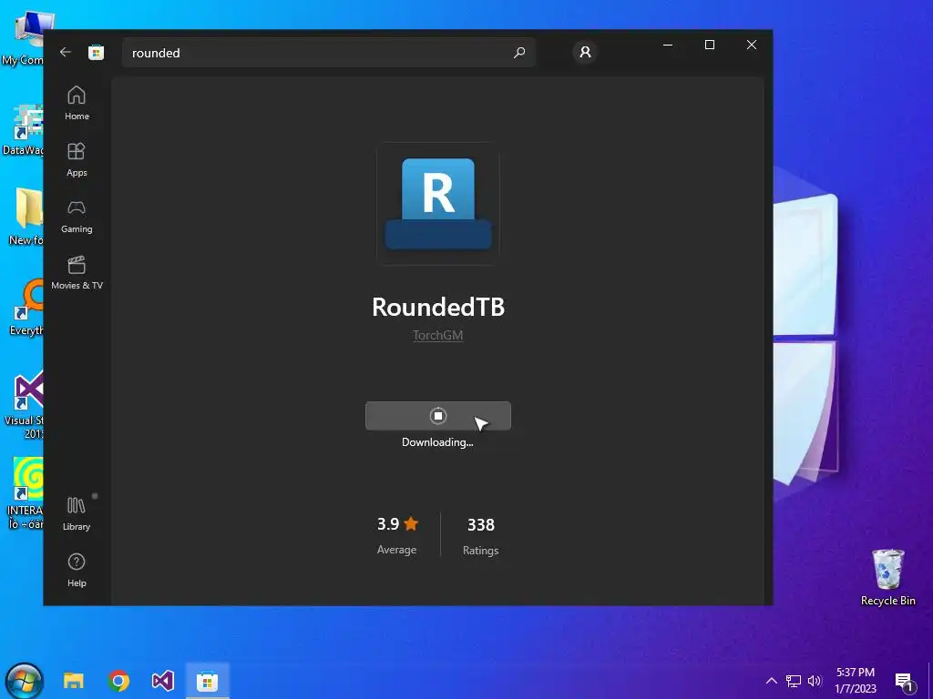The height and width of the screenshot is (699, 933).
Task: Select the INTERA desktop shortcut
Action: point(25,493)
